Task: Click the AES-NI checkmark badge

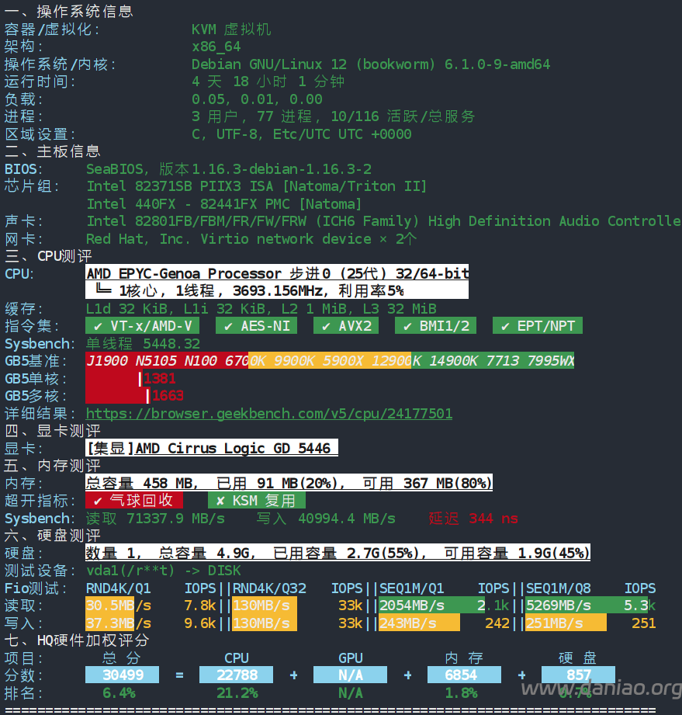Action: 257,326
